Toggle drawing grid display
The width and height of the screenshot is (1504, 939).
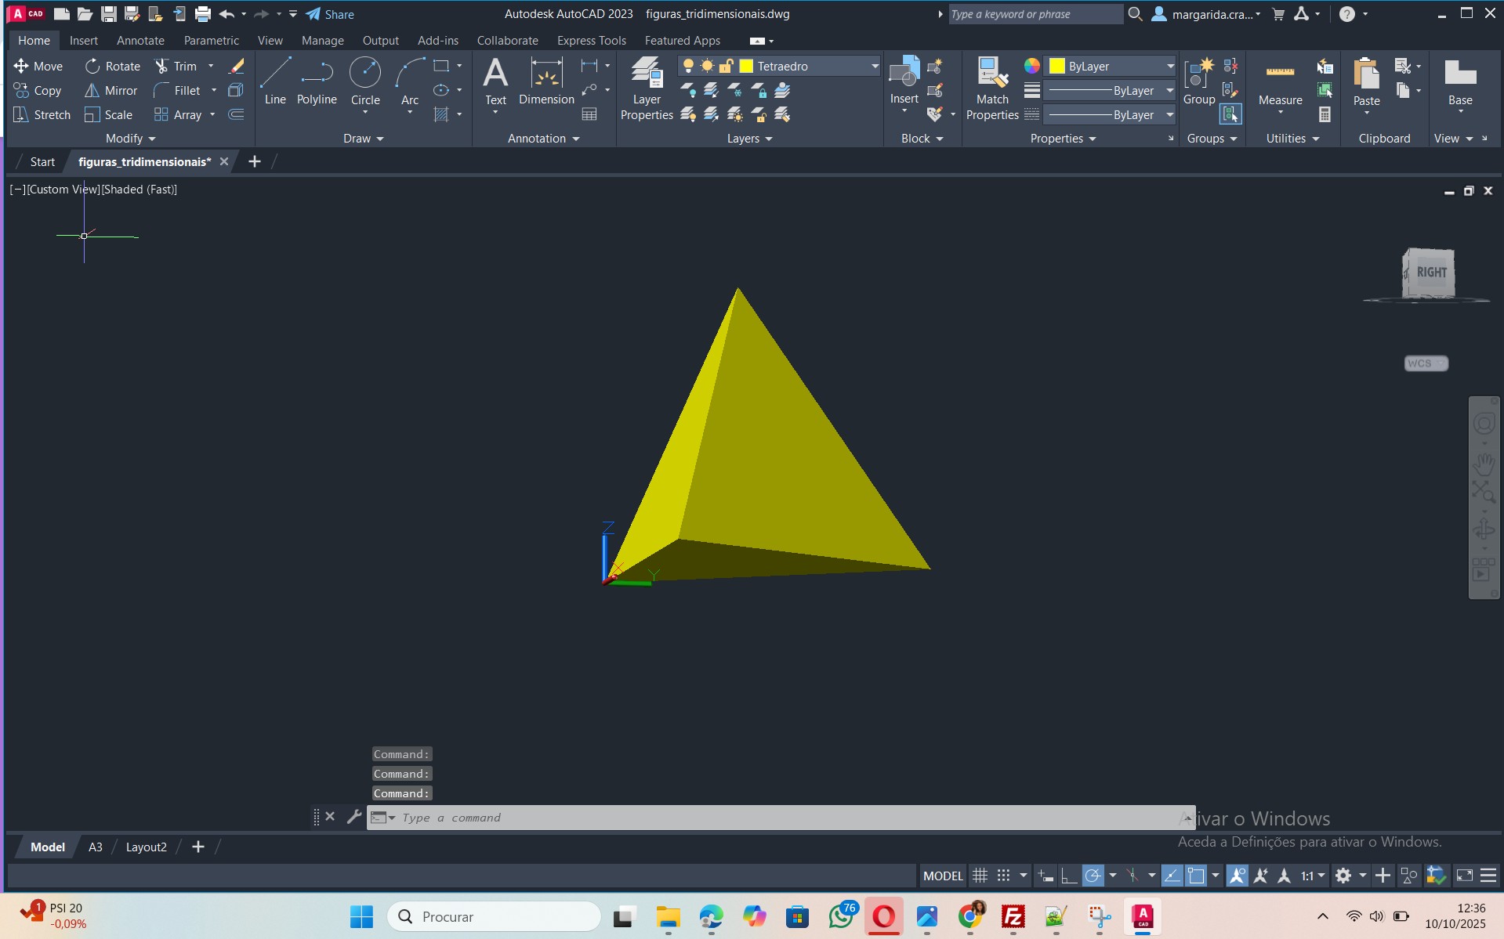pos(980,876)
